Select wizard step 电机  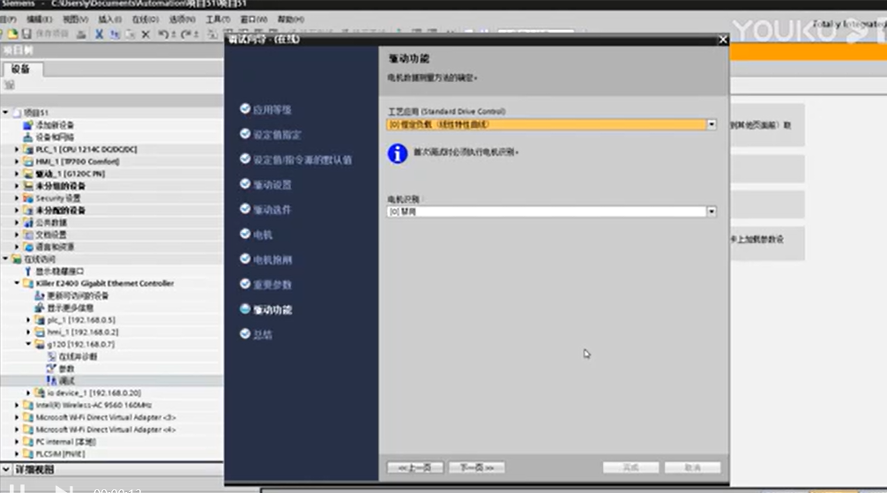tap(263, 235)
